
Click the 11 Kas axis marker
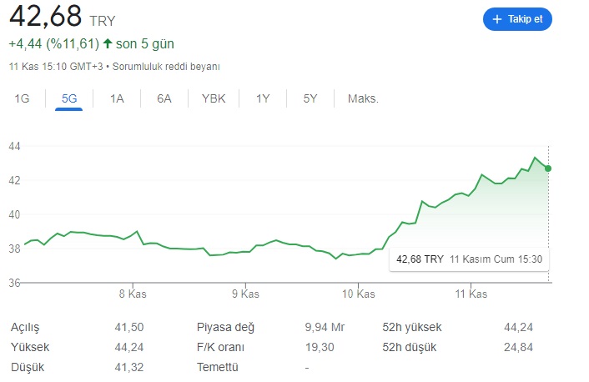(x=471, y=294)
